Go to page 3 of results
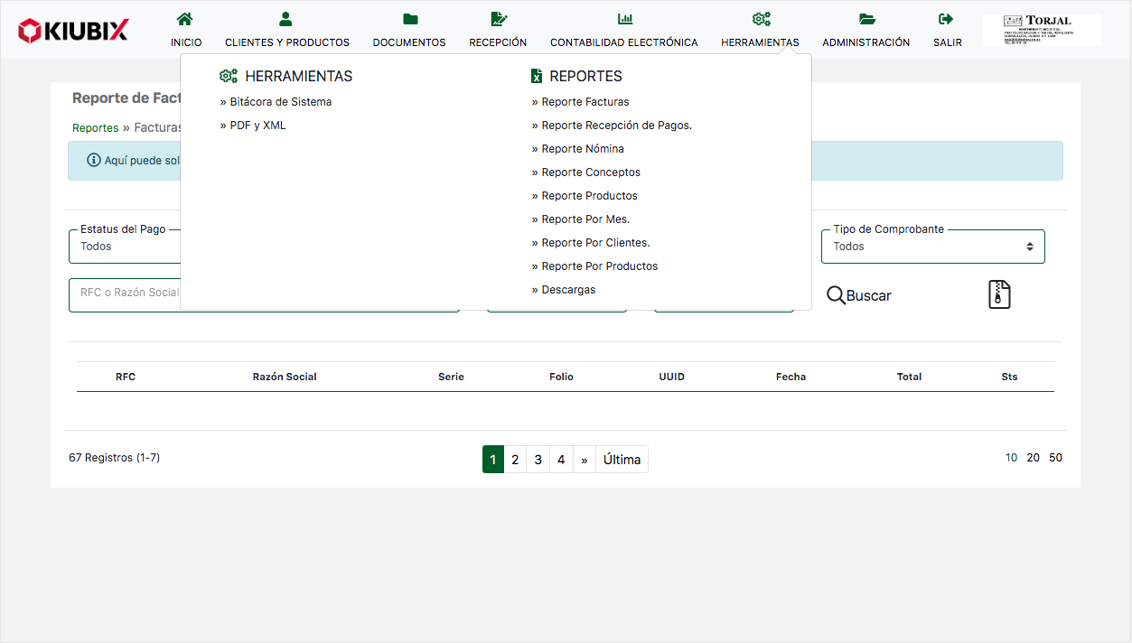Image resolution: width=1132 pixels, height=643 pixels. [538, 460]
